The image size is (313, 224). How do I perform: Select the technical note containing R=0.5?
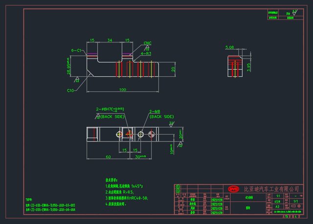[120, 192]
